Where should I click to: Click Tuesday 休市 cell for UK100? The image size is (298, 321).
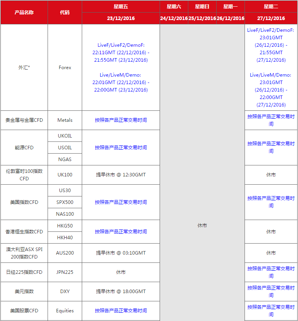[x=271, y=175]
